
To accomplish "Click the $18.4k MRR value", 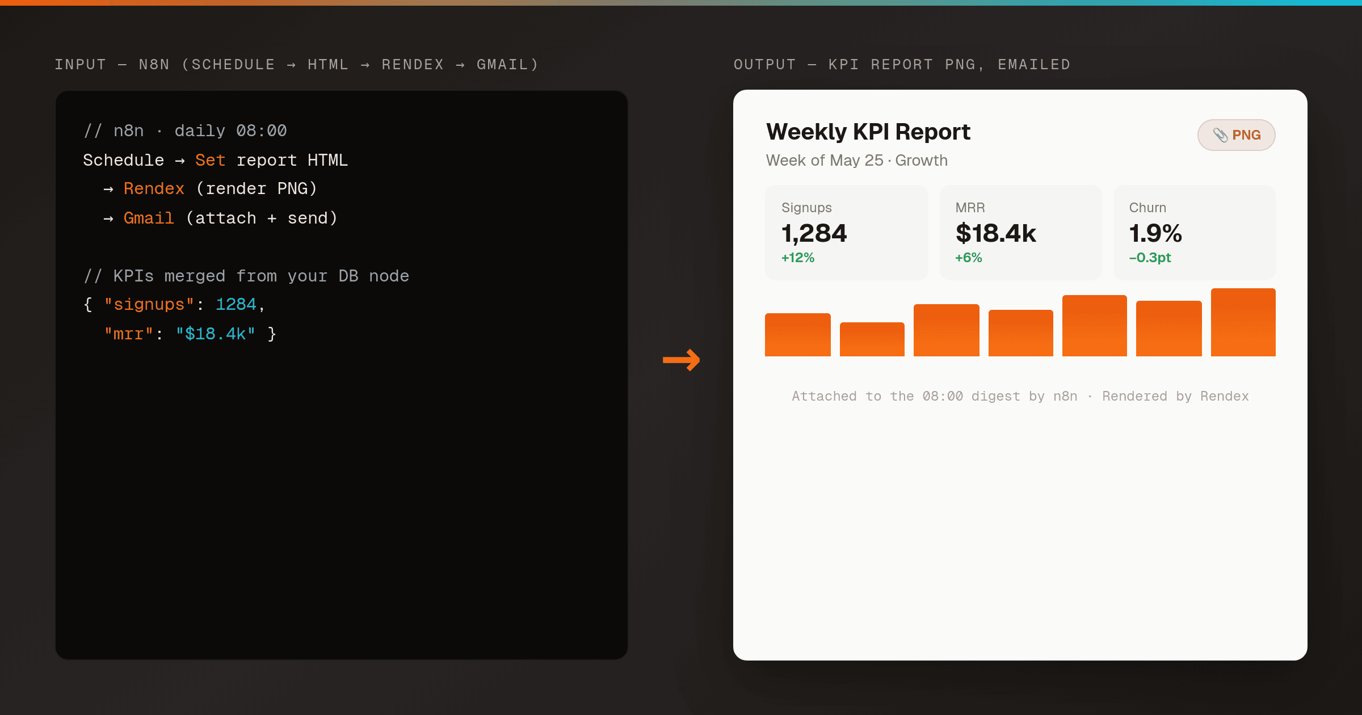I will pyautogui.click(x=996, y=233).
